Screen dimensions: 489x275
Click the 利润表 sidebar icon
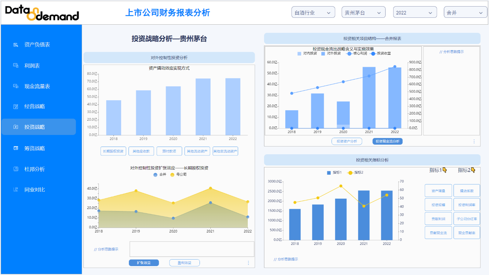(x=16, y=66)
